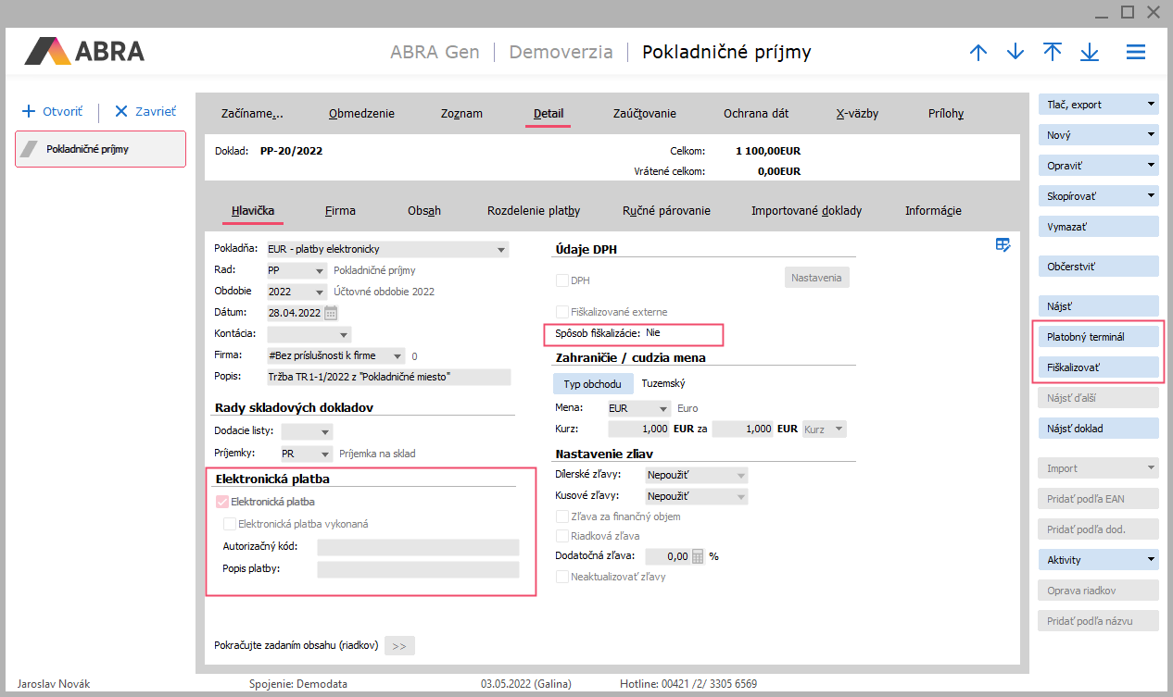Open calculator icon beside Dodatočná zľava
This screenshot has height=697, width=1173.
click(698, 556)
